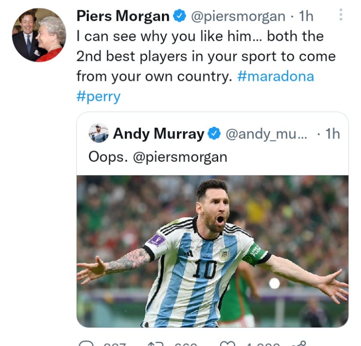Open the three-dot more options menu
Screen dimensions: 361x346
pyautogui.click(x=341, y=15)
